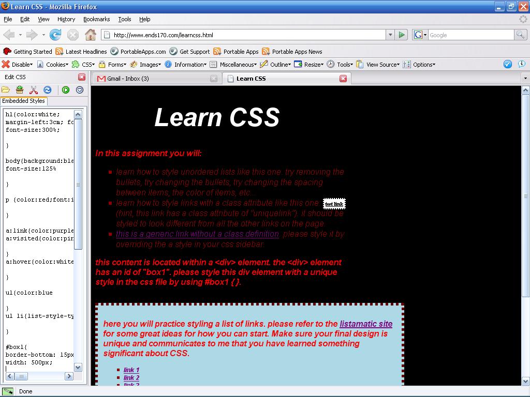Follow the listamatic site hyperlink
The height and width of the screenshot is (397, 530).
tap(366, 324)
